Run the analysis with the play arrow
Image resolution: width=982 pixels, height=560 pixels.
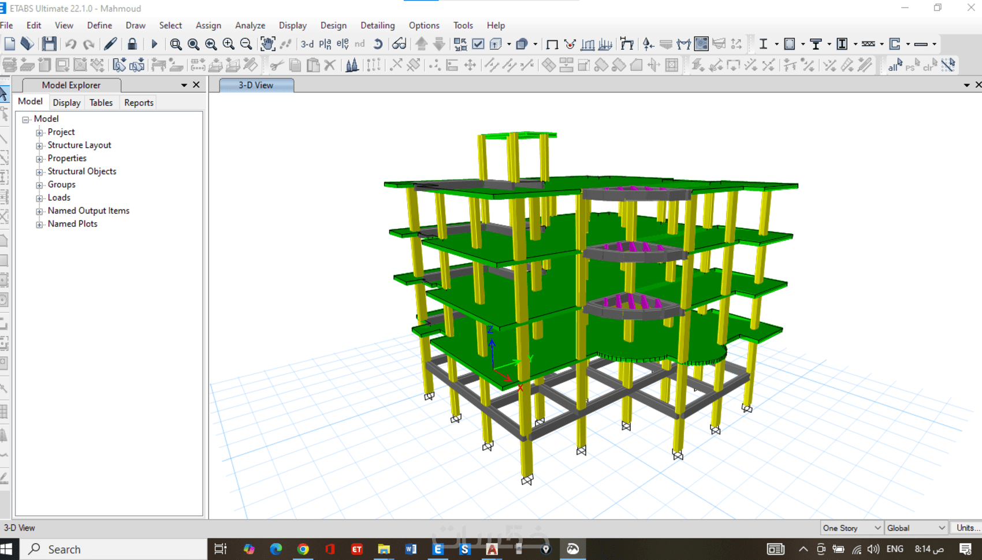pos(154,44)
